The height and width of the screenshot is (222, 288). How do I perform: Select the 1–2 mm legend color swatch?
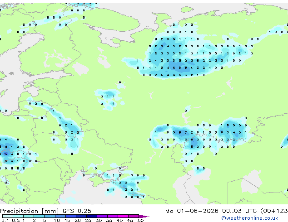pos(29,216)
